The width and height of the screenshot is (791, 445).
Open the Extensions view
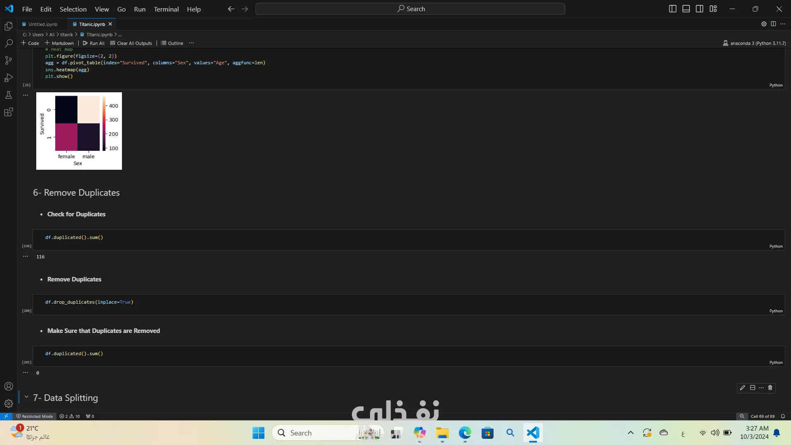[x=9, y=112]
